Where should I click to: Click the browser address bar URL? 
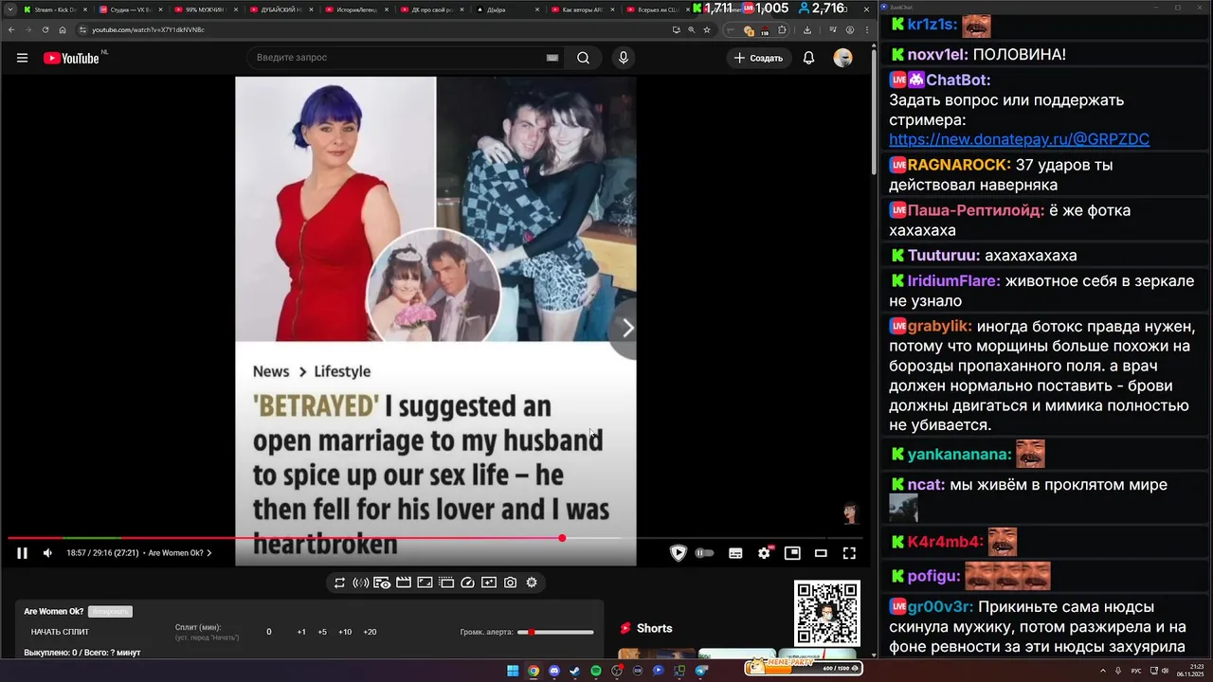(x=149, y=29)
